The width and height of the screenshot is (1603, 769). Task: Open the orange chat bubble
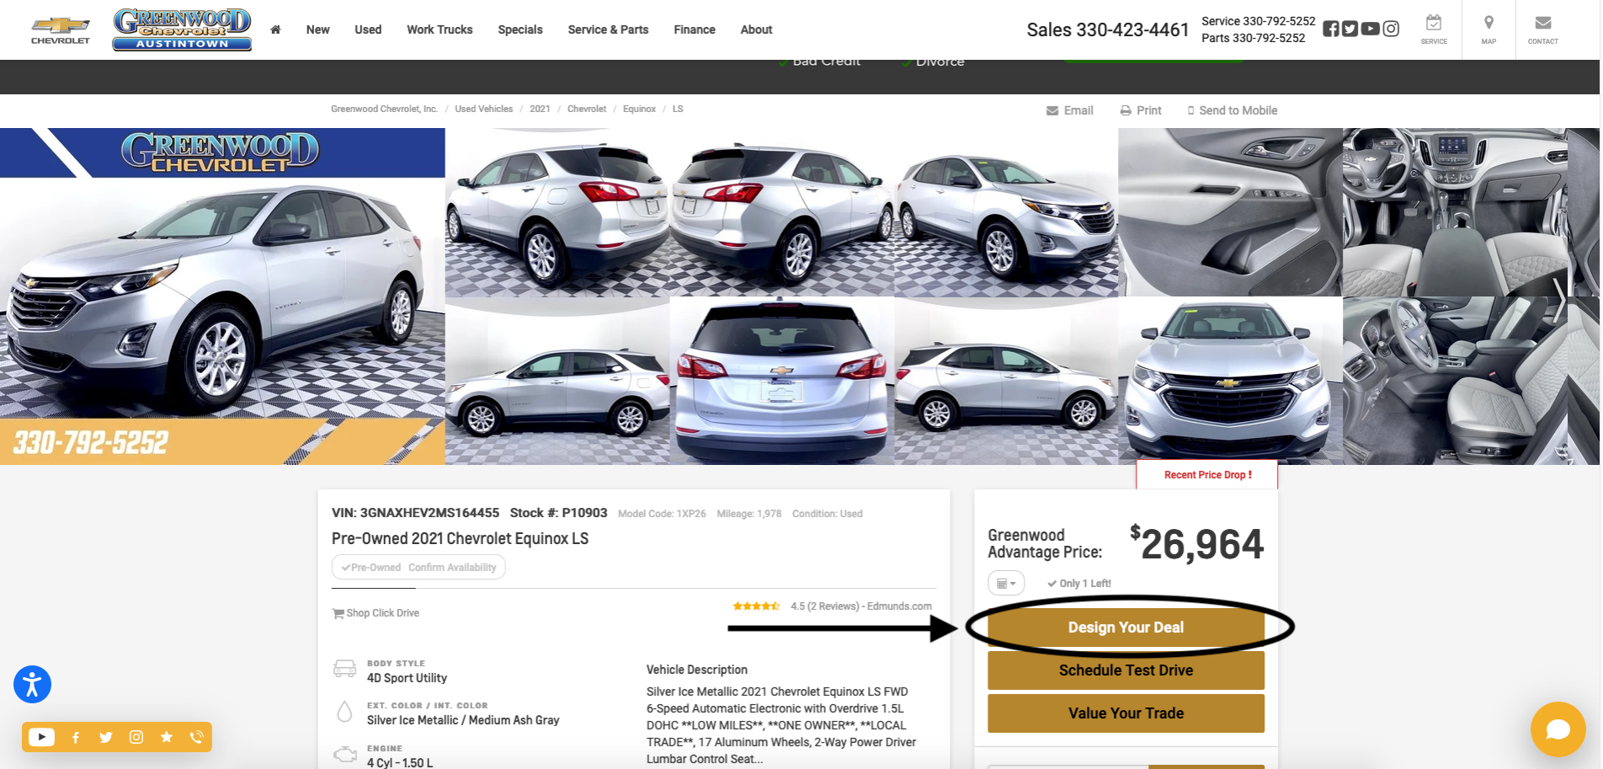coord(1558,729)
